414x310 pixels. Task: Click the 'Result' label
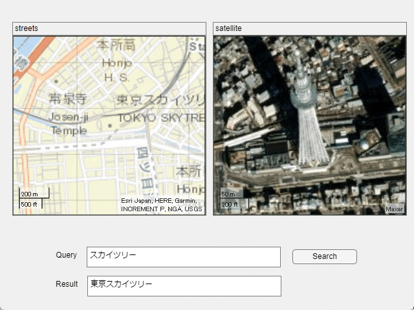67,284
